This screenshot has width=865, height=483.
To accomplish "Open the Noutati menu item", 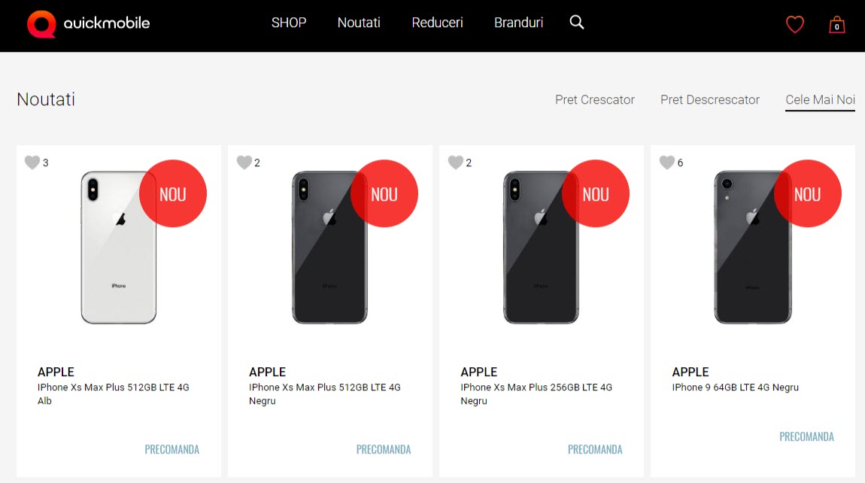I will (359, 23).
